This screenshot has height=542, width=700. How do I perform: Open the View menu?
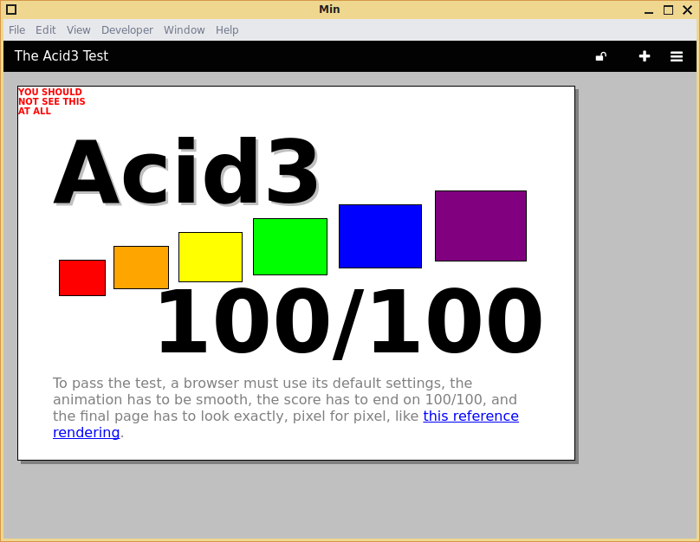click(x=78, y=29)
